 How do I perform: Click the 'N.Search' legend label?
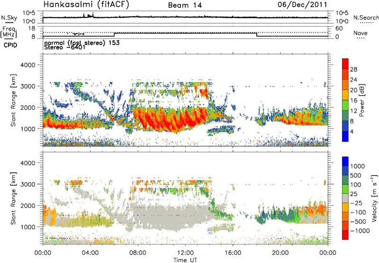click(x=366, y=18)
